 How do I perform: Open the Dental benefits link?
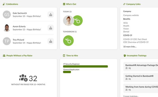[x=126, y=32]
